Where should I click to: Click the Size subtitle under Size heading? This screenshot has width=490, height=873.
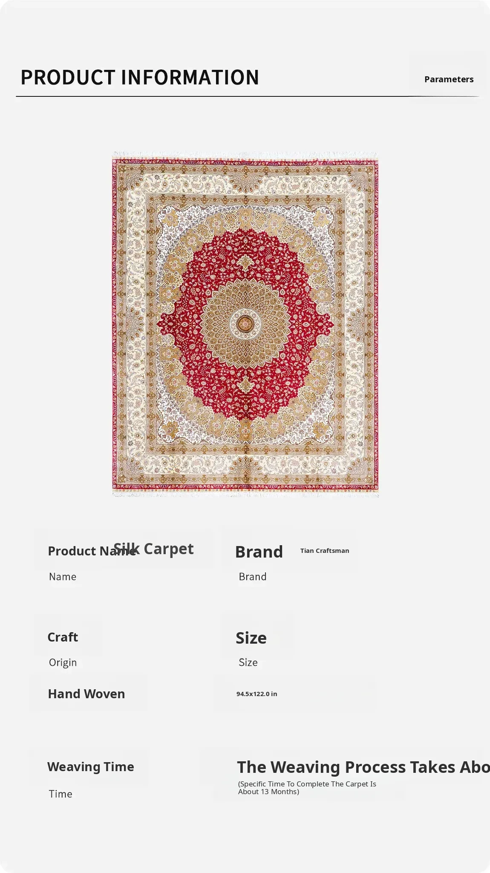(x=248, y=662)
